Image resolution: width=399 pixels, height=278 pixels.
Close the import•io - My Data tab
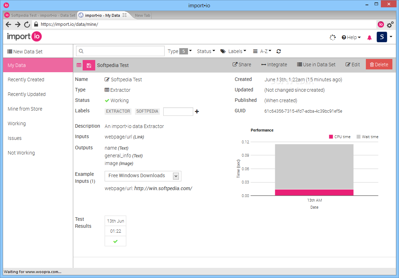pos(125,15)
